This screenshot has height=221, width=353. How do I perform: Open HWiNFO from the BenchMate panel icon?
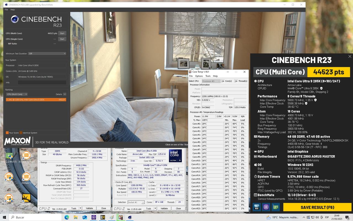257,207
